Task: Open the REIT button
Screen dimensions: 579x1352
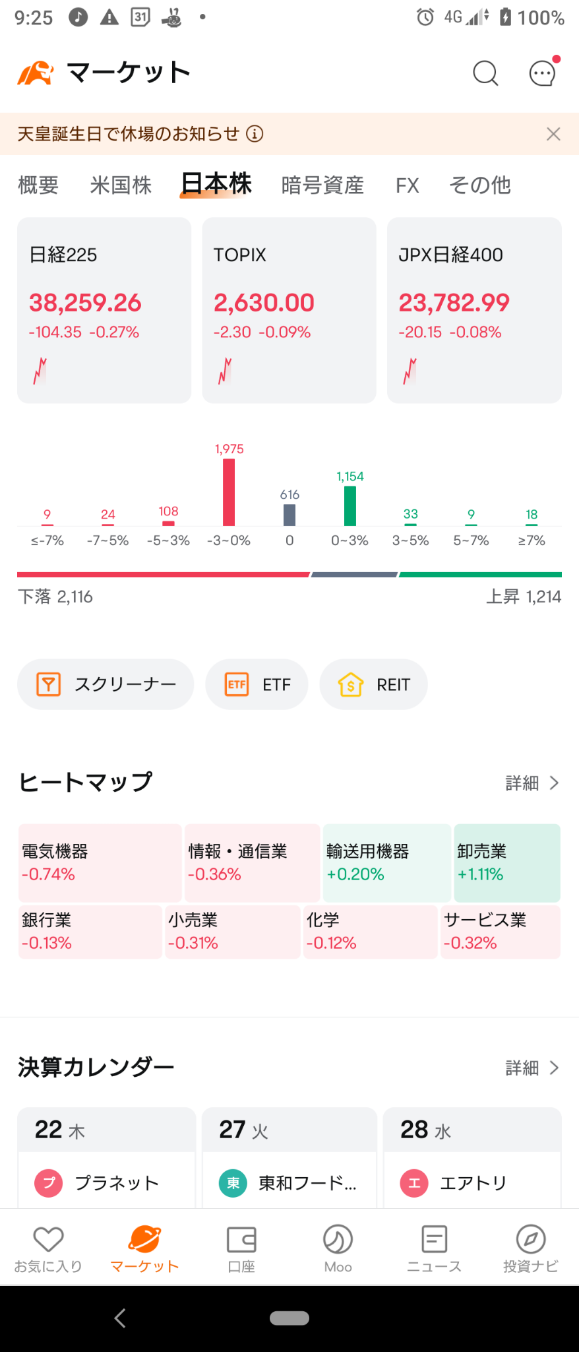Action: point(373,684)
